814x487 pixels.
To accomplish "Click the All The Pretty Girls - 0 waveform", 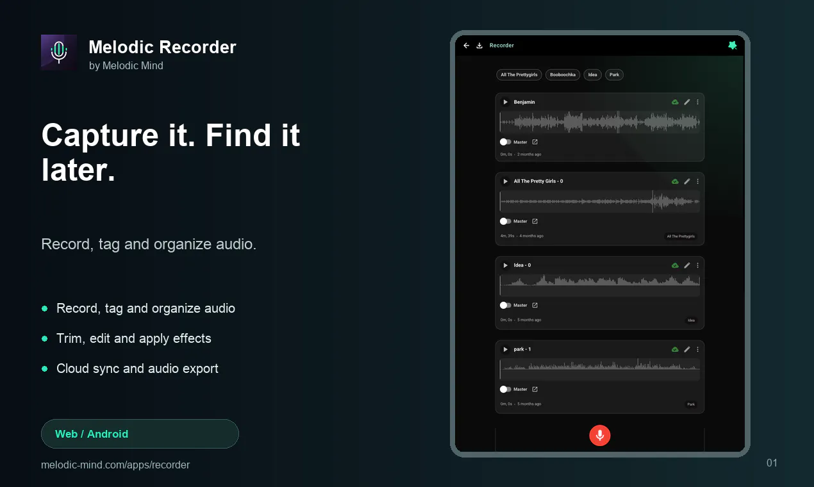I will click(x=600, y=201).
